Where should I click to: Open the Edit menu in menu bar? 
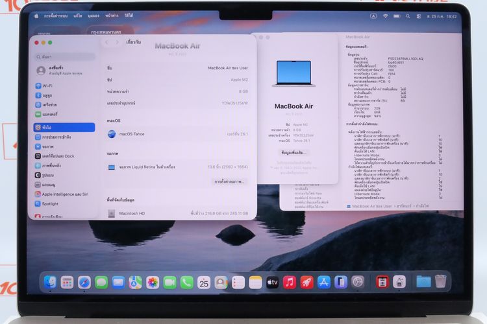click(x=78, y=16)
